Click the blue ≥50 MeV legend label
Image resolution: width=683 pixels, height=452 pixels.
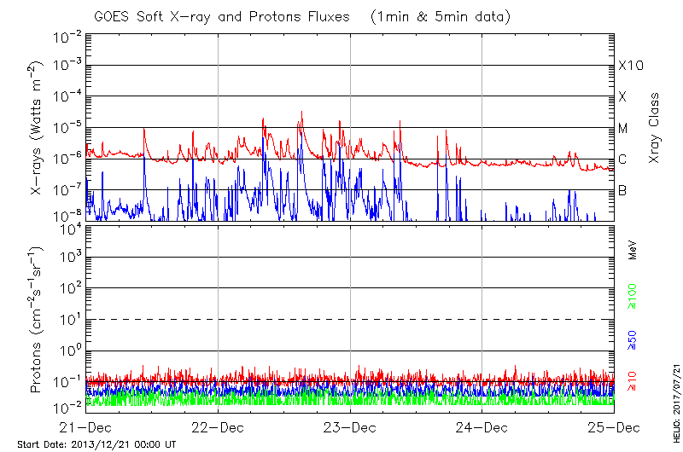pos(633,338)
